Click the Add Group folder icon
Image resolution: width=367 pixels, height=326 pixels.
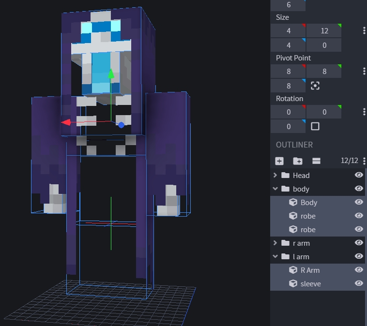tap(298, 161)
